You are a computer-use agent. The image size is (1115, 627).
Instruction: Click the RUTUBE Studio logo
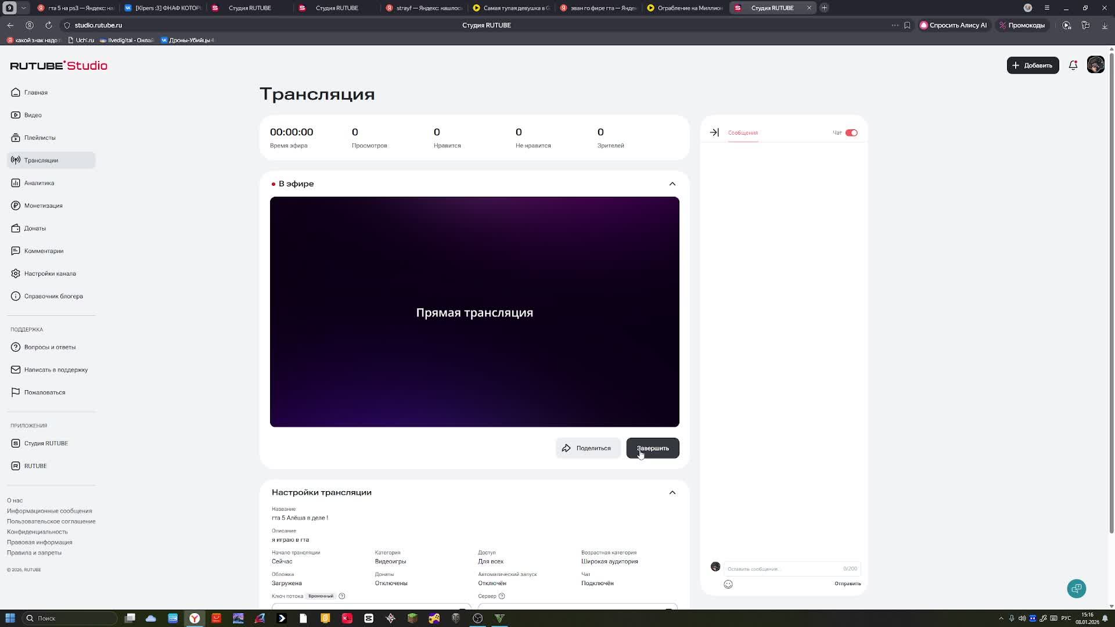(x=59, y=66)
